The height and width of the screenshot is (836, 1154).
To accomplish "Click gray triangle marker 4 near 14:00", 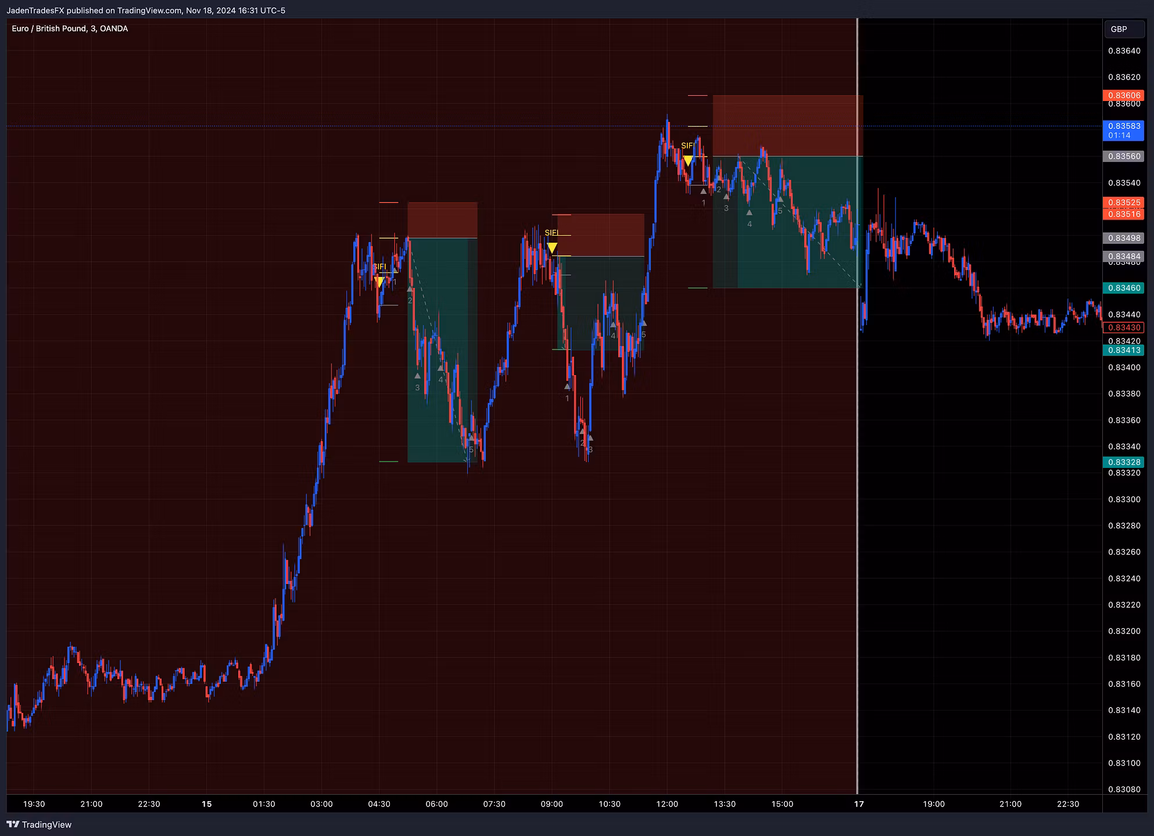I will (x=749, y=212).
